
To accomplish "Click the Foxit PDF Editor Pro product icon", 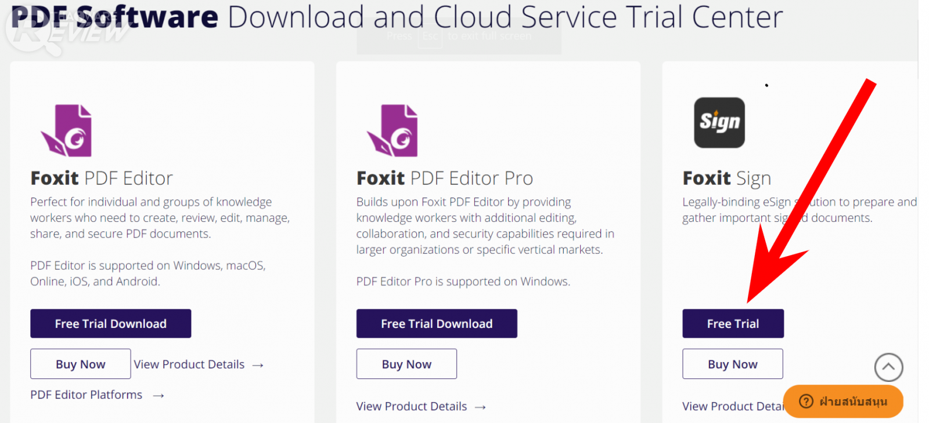I will (393, 130).
